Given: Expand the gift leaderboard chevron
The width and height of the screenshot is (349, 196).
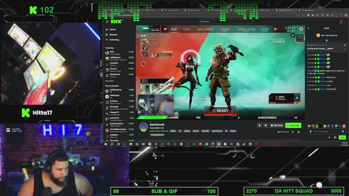Looking at the screenshot, I should point(326,41).
